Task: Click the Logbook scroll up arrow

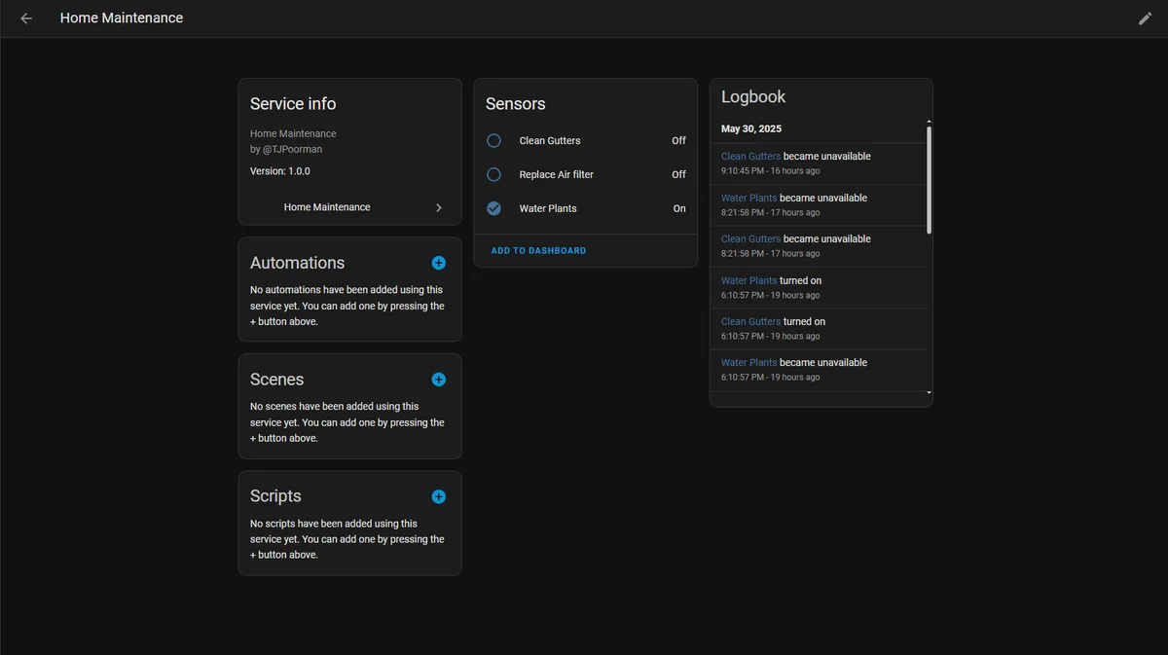Action: pyautogui.click(x=929, y=122)
